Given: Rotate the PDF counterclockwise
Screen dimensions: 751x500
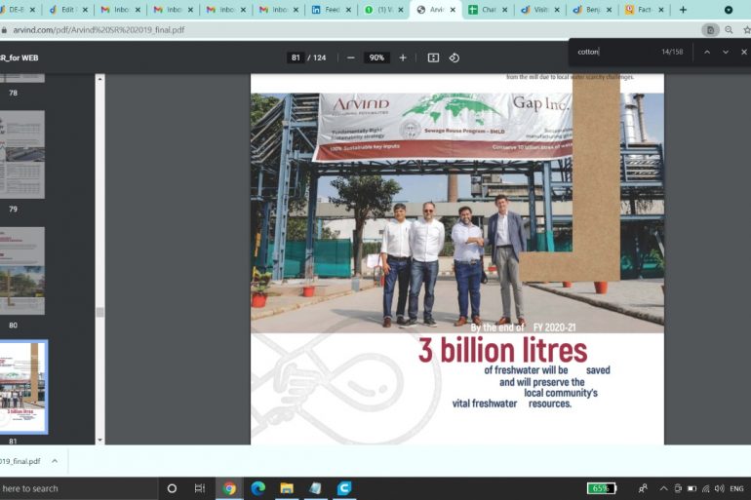Looking at the screenshot, I should pyautogui.click(x=455, y=58).
